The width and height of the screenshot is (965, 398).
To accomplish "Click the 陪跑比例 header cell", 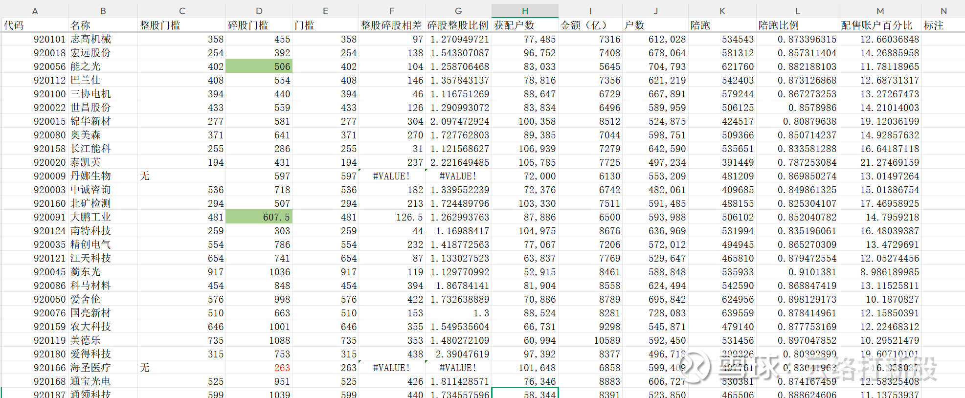I will click(798, 25).
